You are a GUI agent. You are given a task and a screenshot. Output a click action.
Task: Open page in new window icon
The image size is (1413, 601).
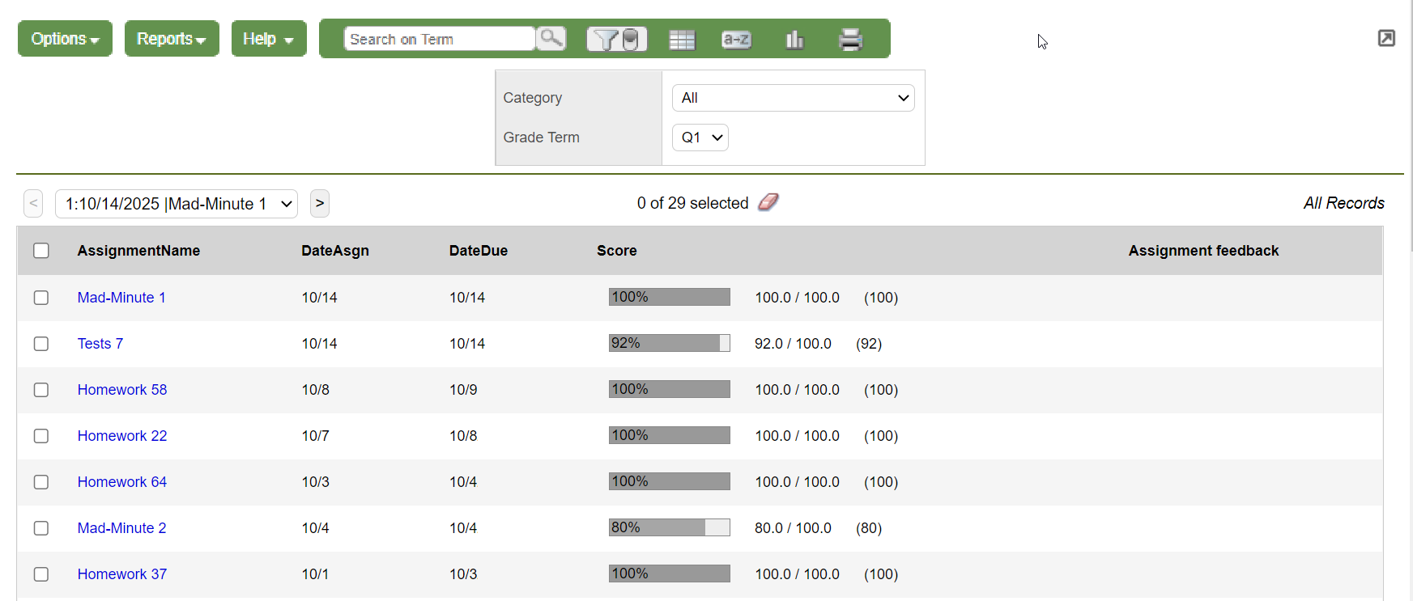click(1386, 38)
